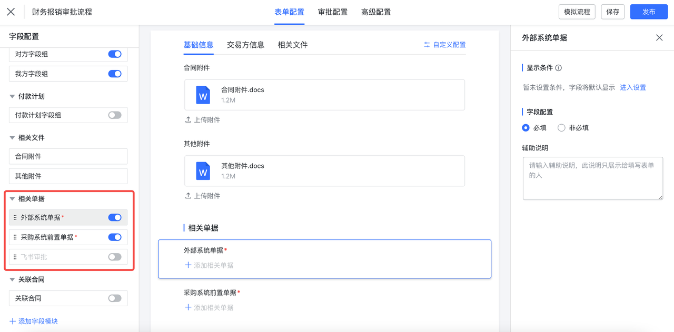Open the 交易方信息 tab
674x332 pixels.
pos(245,45)
